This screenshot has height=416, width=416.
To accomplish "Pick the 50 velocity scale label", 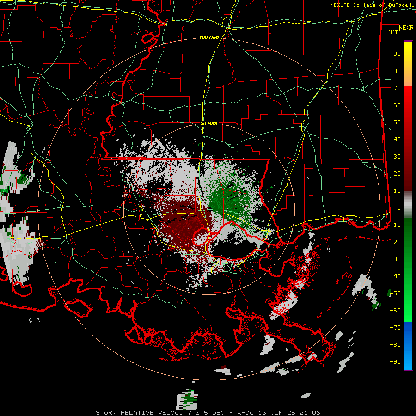I will [397, 122].
